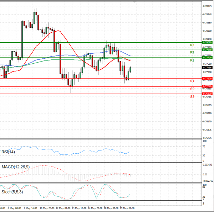This screenshot has width=214, height=212.
Task: Click the 0.76765 price axis value
Action: (x=207, y=97)
